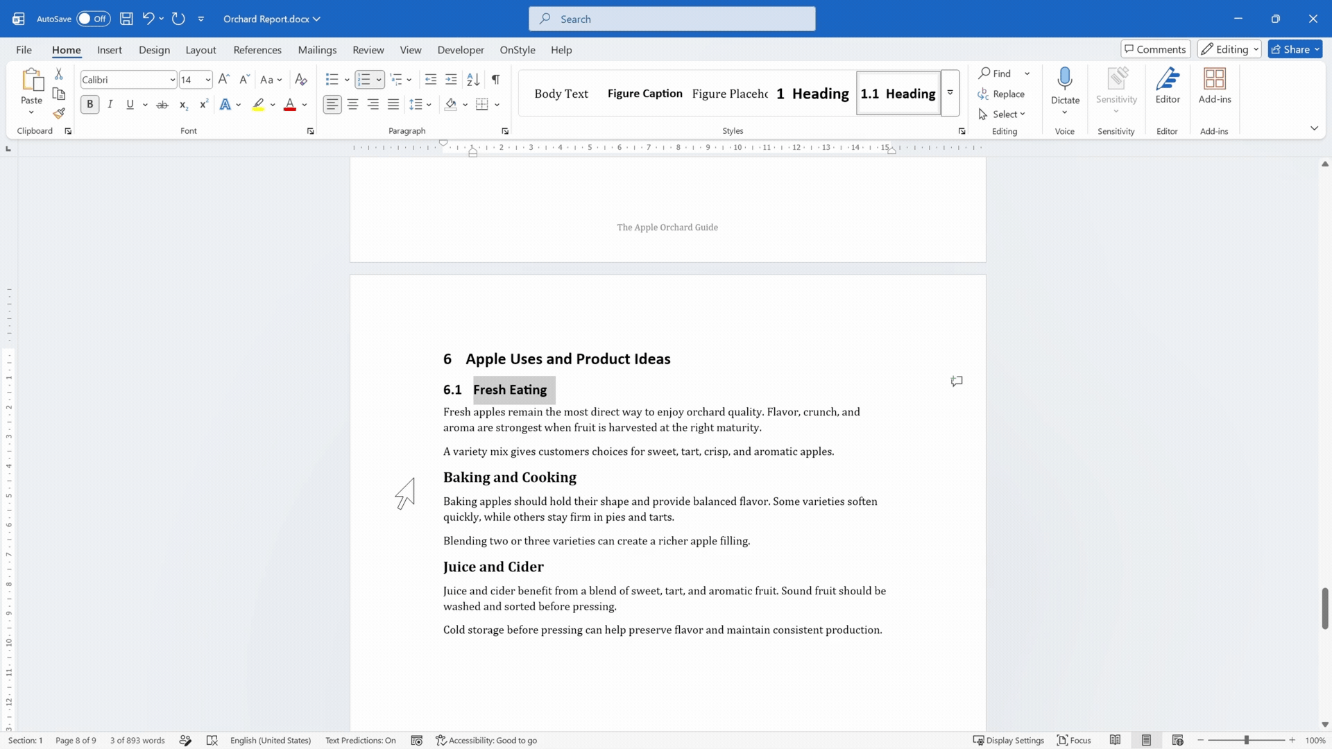
Task: Expand the Styles gallery
Action: (950, 94)
